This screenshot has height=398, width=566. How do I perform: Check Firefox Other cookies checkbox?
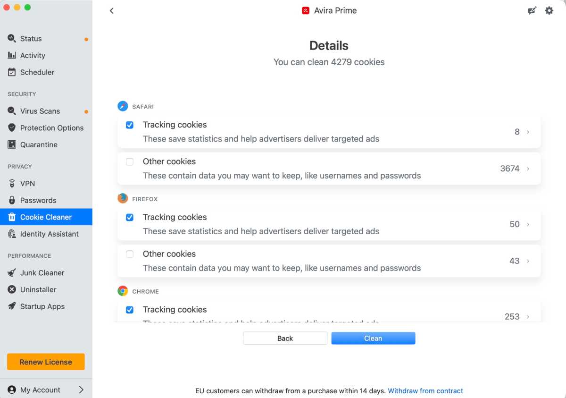(130, 254)
